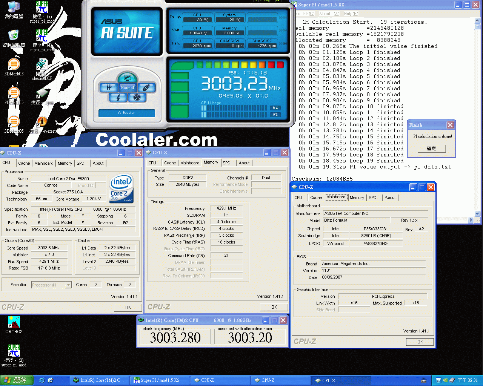Open SPD tab in middle CPU-Z window

tap(226, 163)
